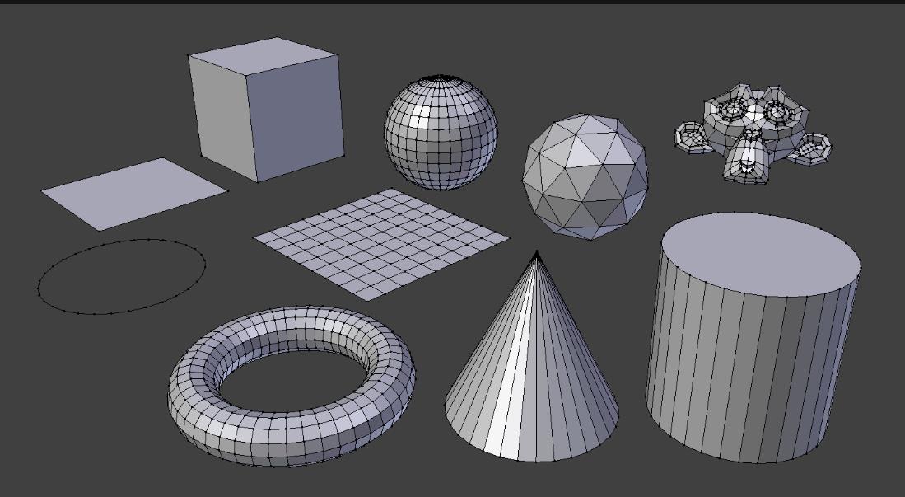Viewport: 905px width, 497px height.
Task: Select the Suzanne monkey head mesh
Action: (753, 134)
